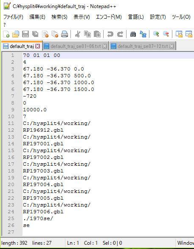The width and height of the screenshot is (194, 249).
Task: Click the Print toolbar icon
Action: 65,34
